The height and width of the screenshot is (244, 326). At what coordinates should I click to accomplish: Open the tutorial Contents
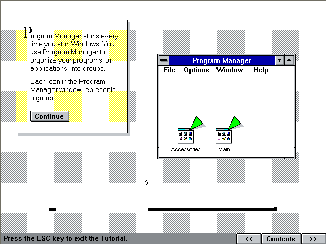(x=281, y=239)
